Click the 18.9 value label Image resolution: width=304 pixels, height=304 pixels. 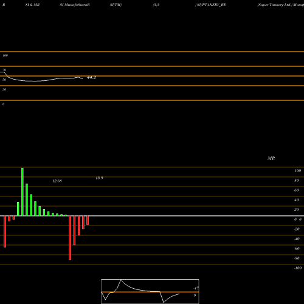(x=99, y=178)
